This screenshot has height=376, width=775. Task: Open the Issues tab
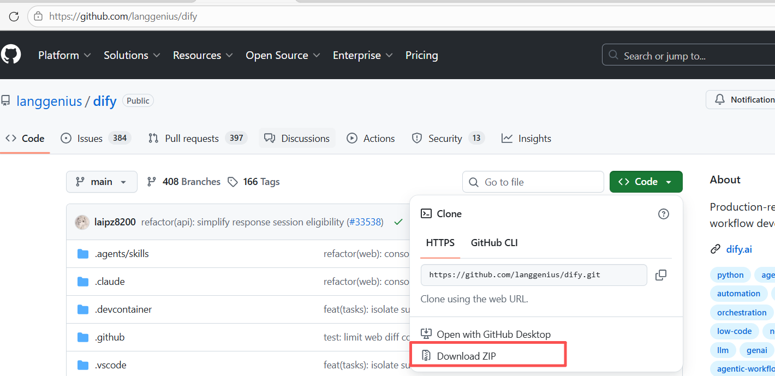point(96,139)
